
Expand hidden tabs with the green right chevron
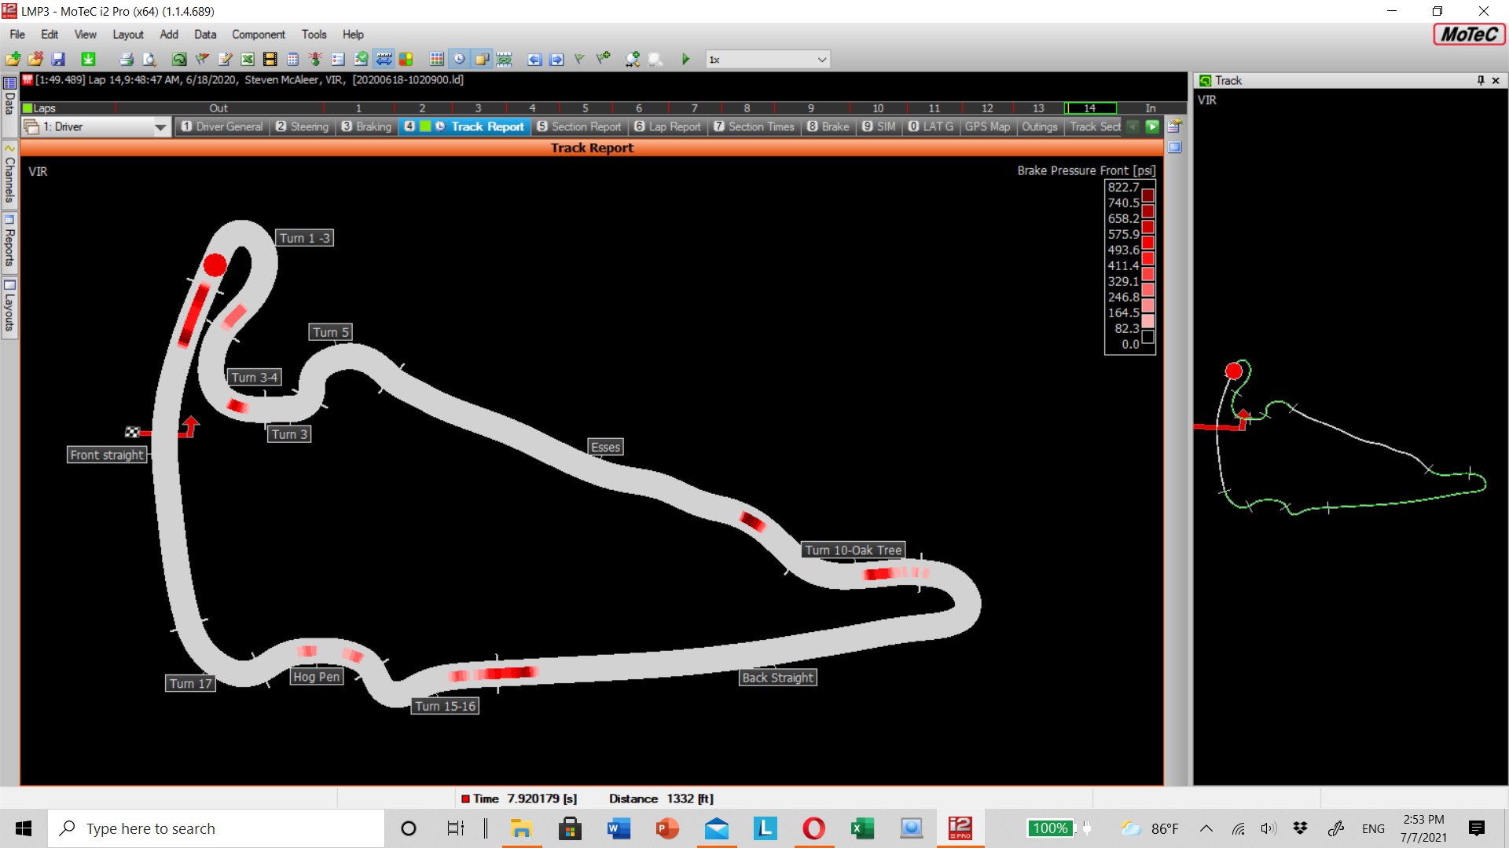click(1152, 126)
